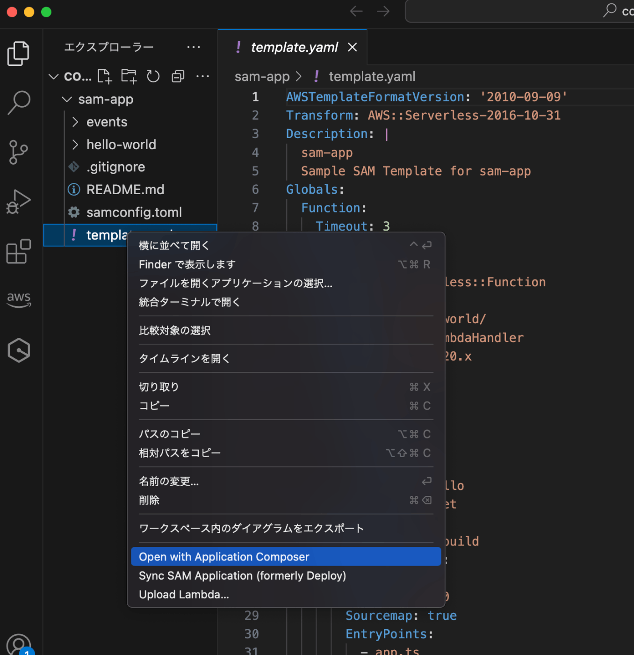Choose コピー from context menu

click(286, 406)
